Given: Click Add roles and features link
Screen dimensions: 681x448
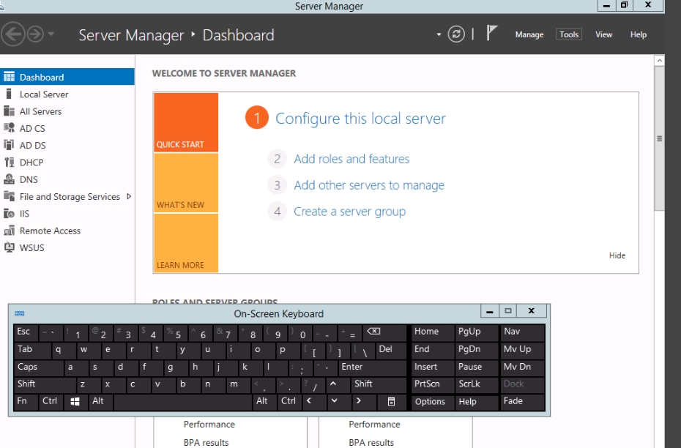Looking at the screenshot, I should (351, 159).
